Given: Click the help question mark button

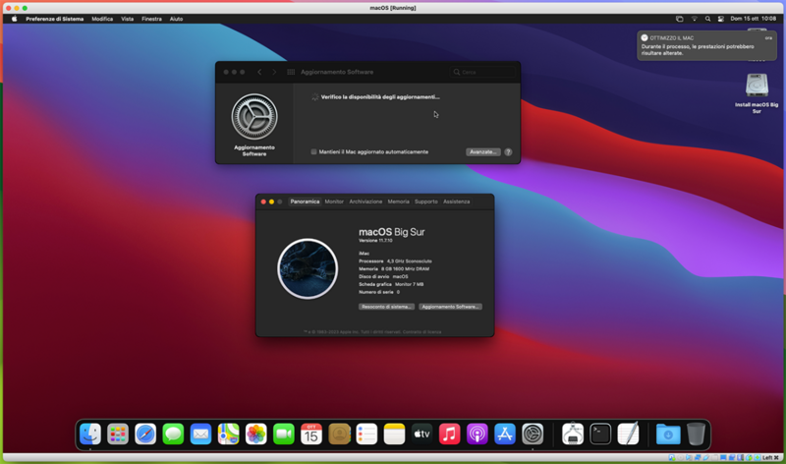Looking at the screenshot, I should pyautogui.click(x=508, y=151).
